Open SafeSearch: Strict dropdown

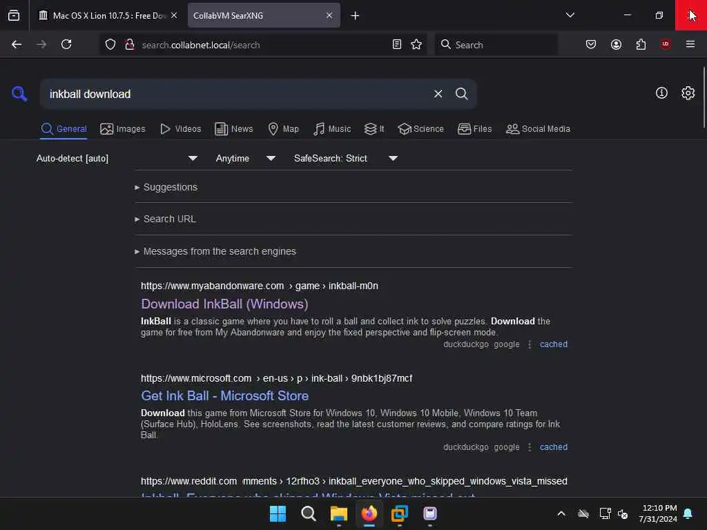click(346, 158)
